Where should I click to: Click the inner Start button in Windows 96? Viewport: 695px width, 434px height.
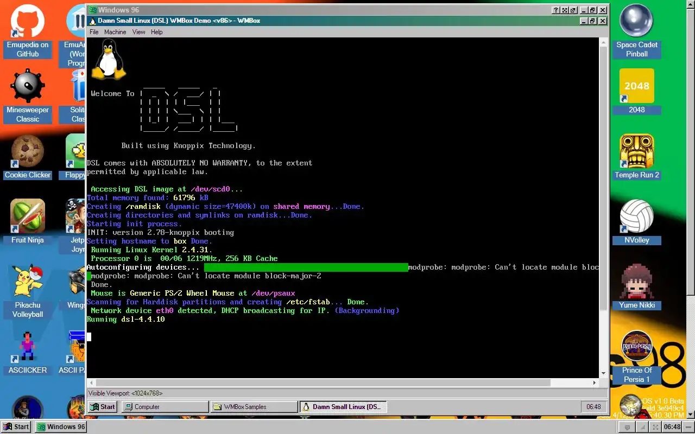[103, 407]
